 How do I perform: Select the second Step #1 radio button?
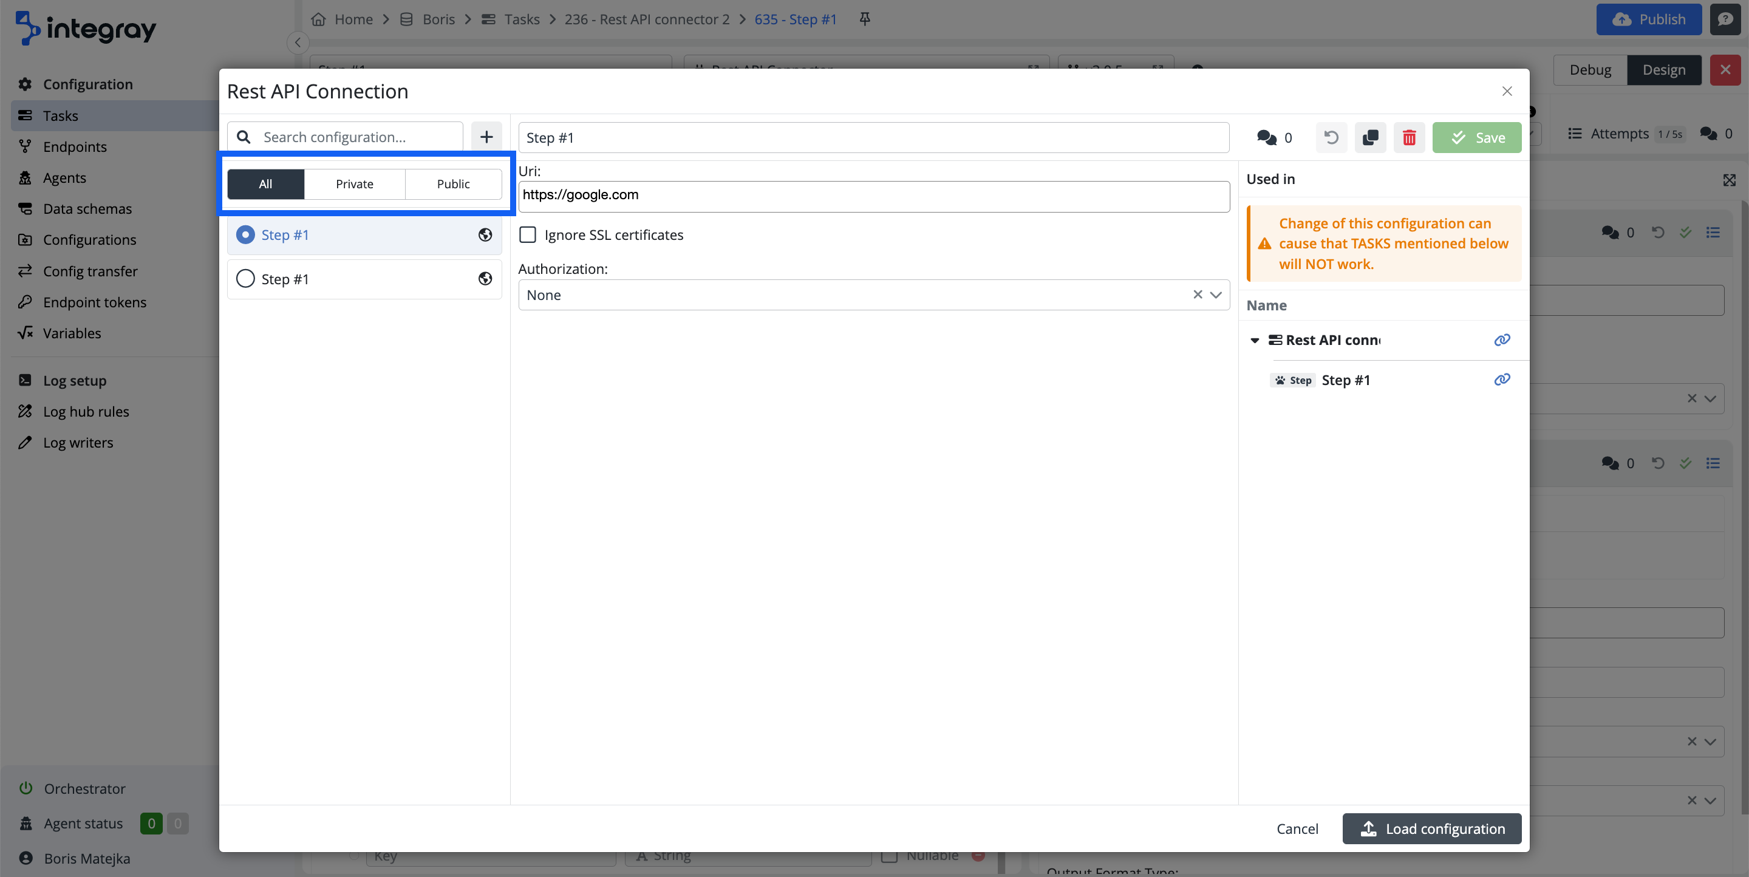(245, 279)
